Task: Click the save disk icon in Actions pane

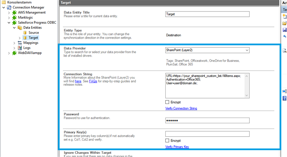Action: pyautogui.click(x=284, y=30)
